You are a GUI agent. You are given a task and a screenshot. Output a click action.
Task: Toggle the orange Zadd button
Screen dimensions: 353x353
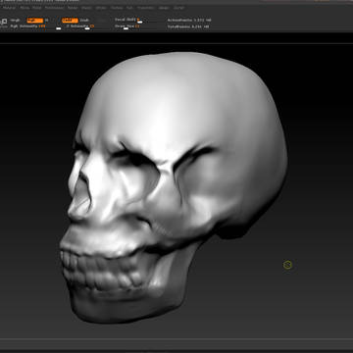(70, 21)
